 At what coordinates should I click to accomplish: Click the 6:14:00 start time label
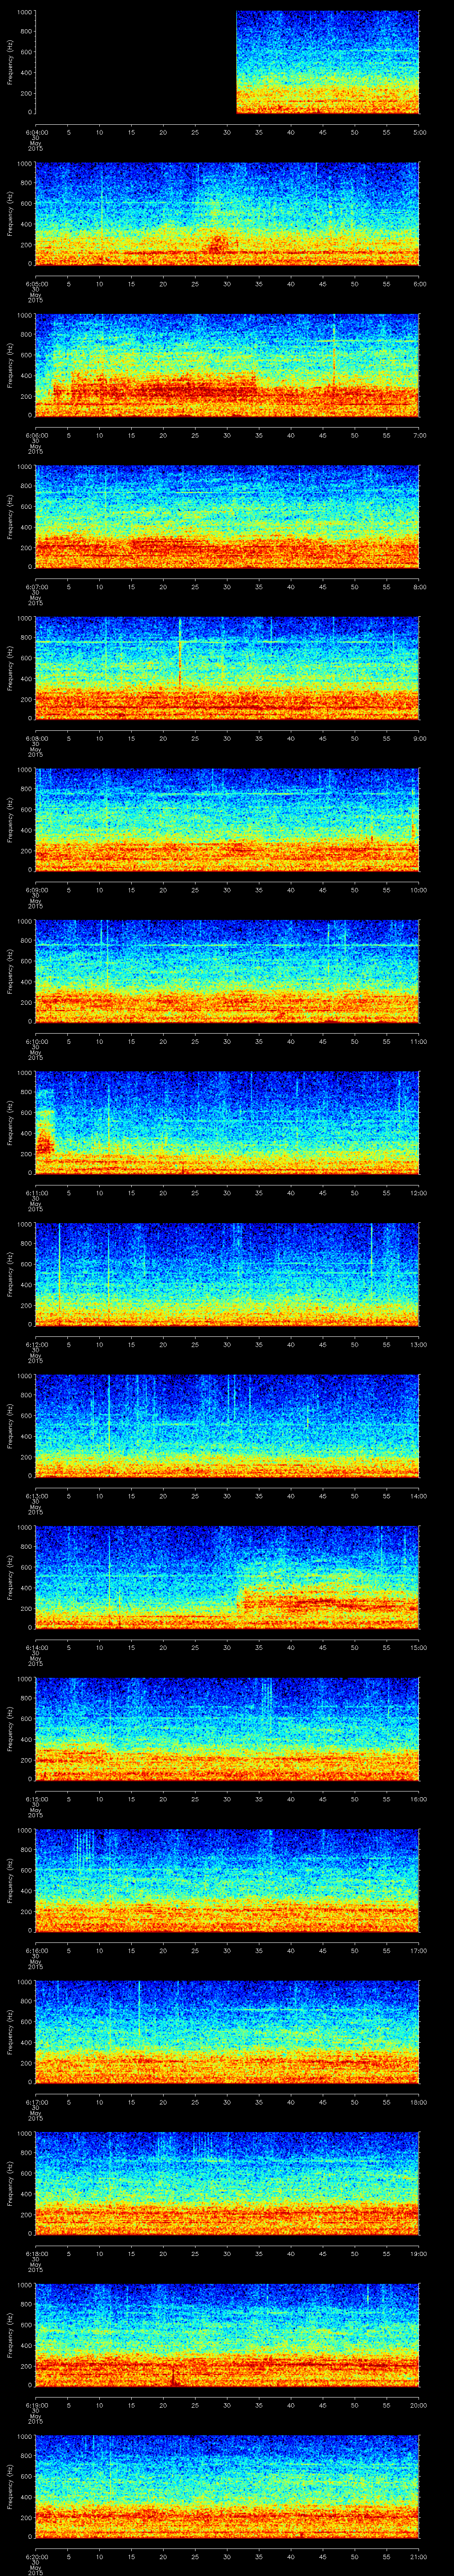click(36, 1647)
